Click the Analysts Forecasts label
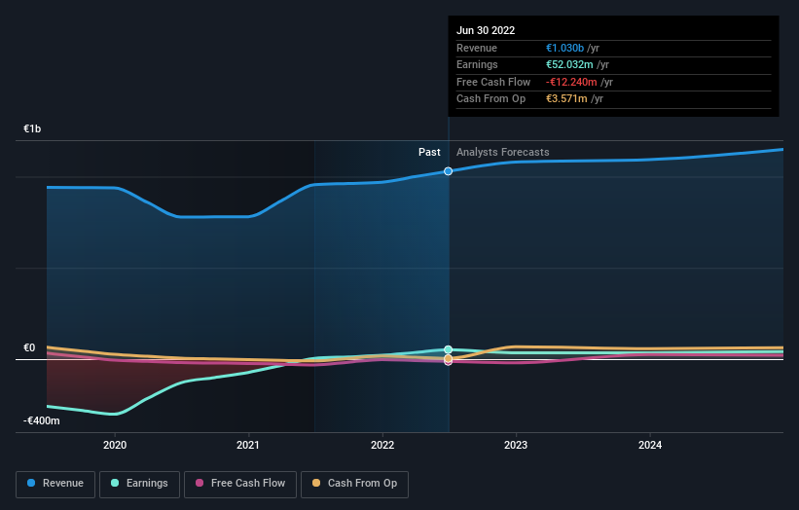The height and width of the screenshot is (510, 799). point(502,153)
